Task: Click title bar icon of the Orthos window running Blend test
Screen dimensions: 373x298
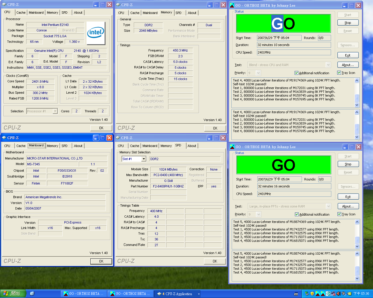Action: pyautogui.click(x=232, y=5)
